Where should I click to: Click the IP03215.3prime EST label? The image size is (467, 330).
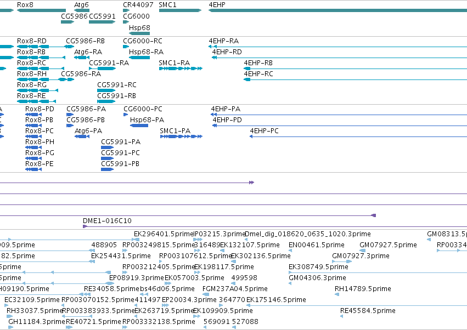[220, 234]
